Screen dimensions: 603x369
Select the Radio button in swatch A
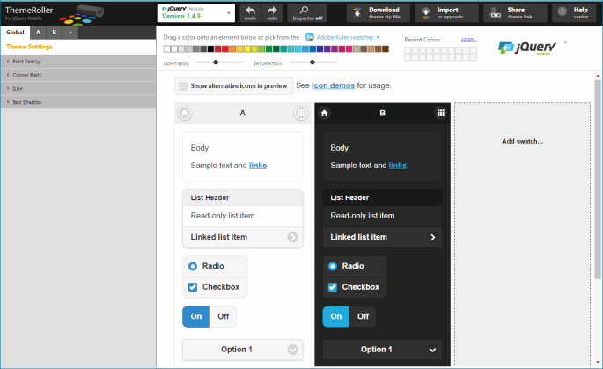click(215, 266)
